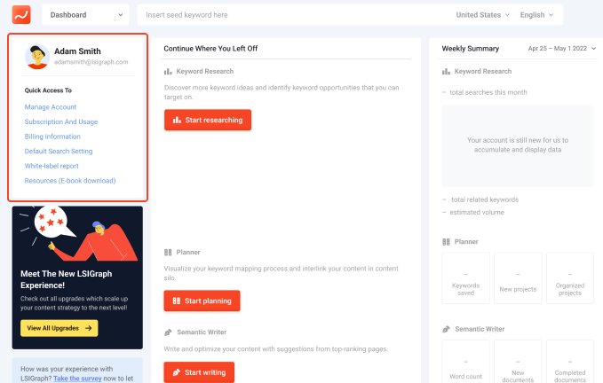Open Billing Information
This screenshot has height=383, width=603.
tap(52, 137)
